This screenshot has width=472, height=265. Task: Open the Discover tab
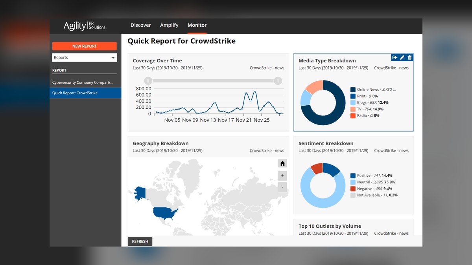(x=141, y=25)
